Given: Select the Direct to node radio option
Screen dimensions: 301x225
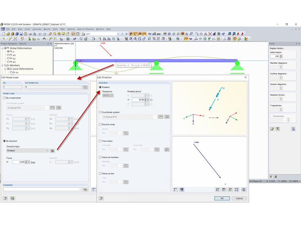Looking at the screenshot, I should pos(100,124).
